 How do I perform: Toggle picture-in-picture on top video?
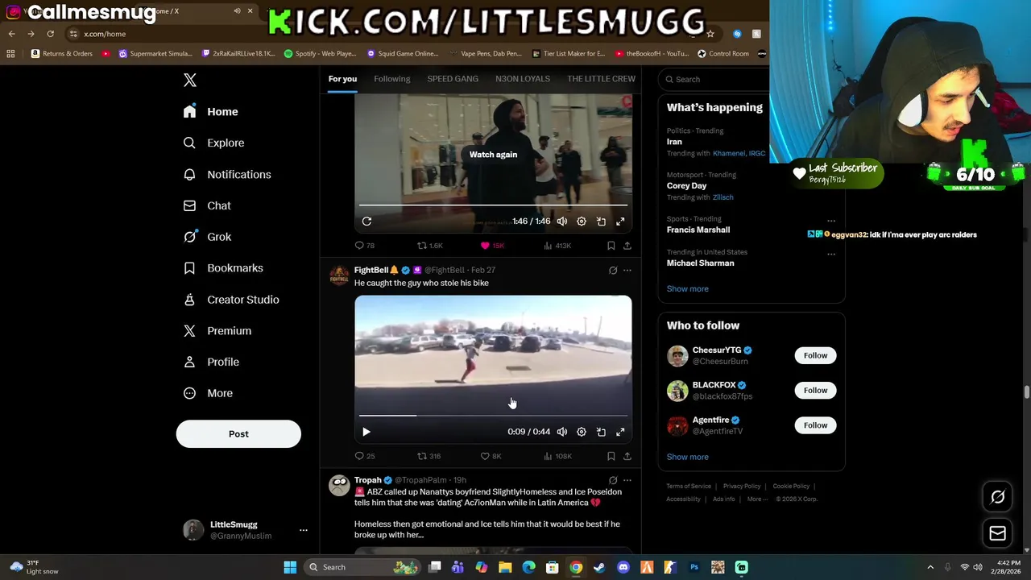pos(601,221)
